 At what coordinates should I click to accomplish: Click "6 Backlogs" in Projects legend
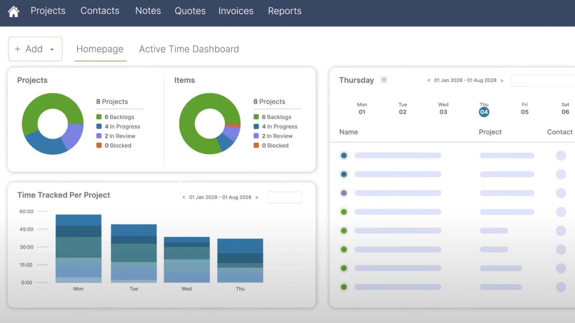pos(119,117)
